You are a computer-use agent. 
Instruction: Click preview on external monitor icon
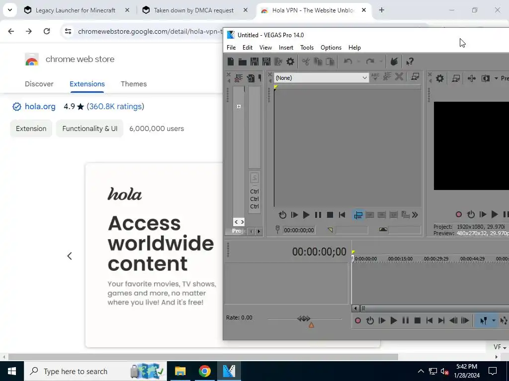click(x=456, y=78)
